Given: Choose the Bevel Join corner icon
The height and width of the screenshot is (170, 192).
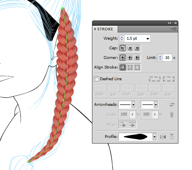Looking at the screenshot, I should 137,58.
